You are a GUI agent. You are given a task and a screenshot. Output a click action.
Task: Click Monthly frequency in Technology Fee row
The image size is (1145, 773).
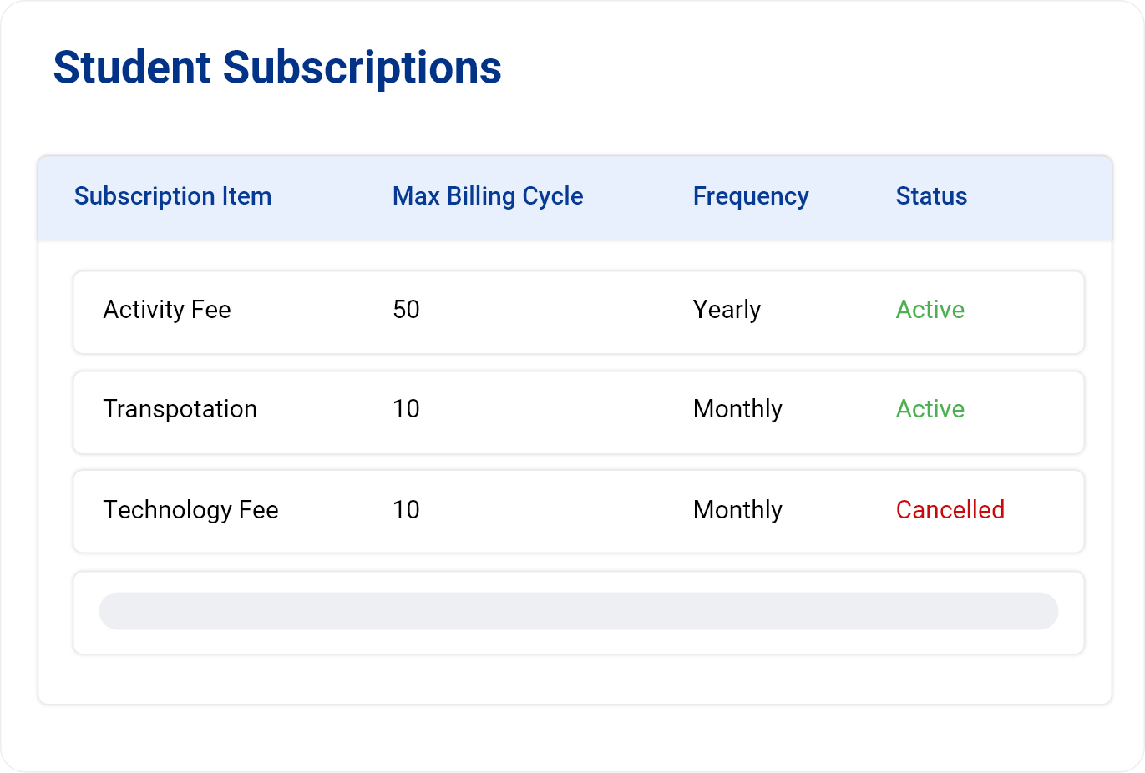(737, 510)
